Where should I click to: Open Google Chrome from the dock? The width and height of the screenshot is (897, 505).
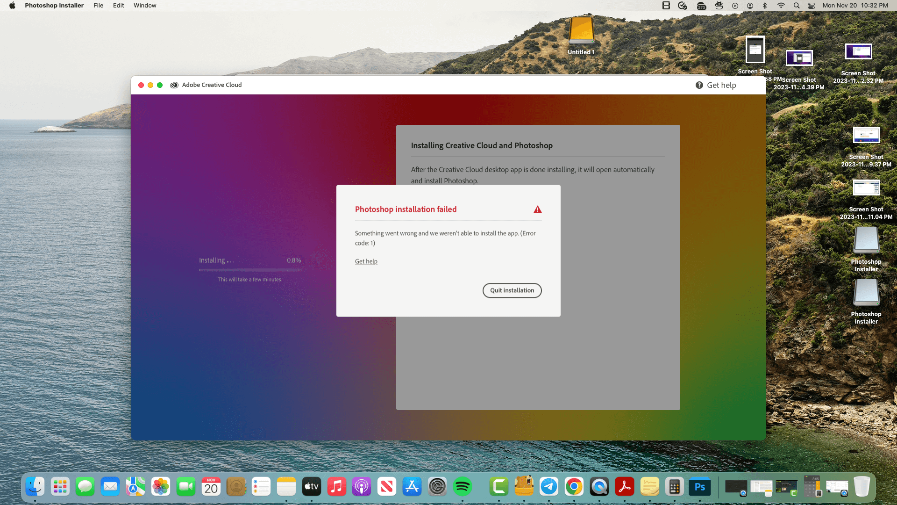(574, 487)
